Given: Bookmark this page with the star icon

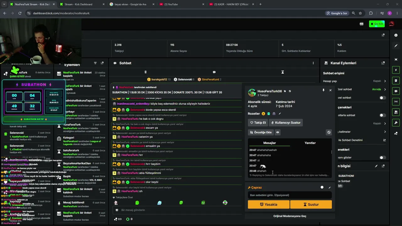Looking at the screenshot, I should (x=360, y=13).
